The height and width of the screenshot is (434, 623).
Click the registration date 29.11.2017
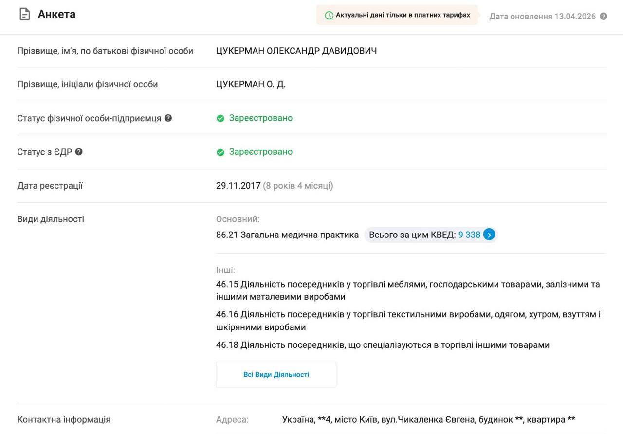pos(238,186)
